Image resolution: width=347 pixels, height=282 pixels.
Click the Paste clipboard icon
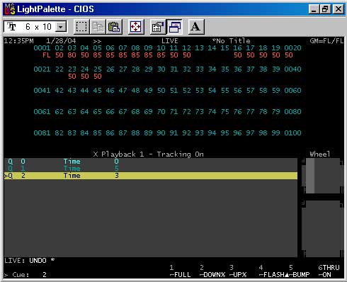pos(114,27)
